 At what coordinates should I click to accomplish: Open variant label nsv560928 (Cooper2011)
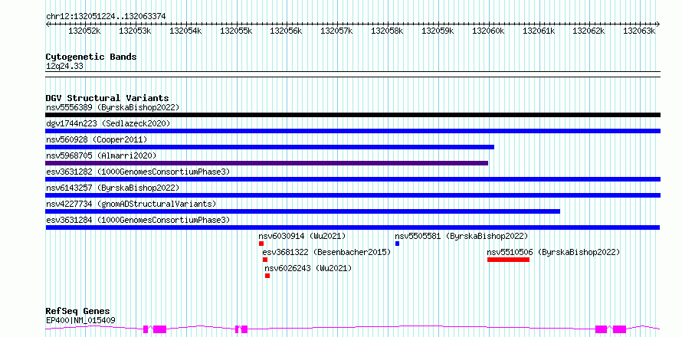pos(97,139)
